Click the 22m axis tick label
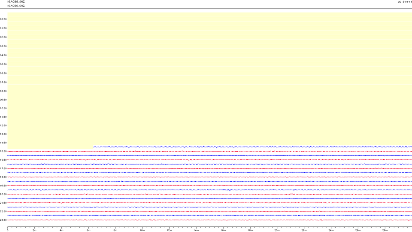This screenshot has width=412, height=232. (304, 230)
